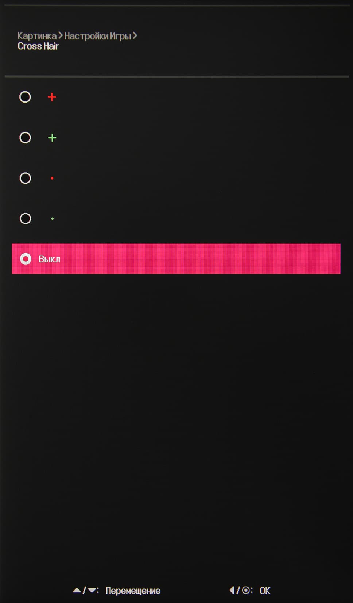
Task: Click the selected Выкл radio button
Action: point(26,259)
